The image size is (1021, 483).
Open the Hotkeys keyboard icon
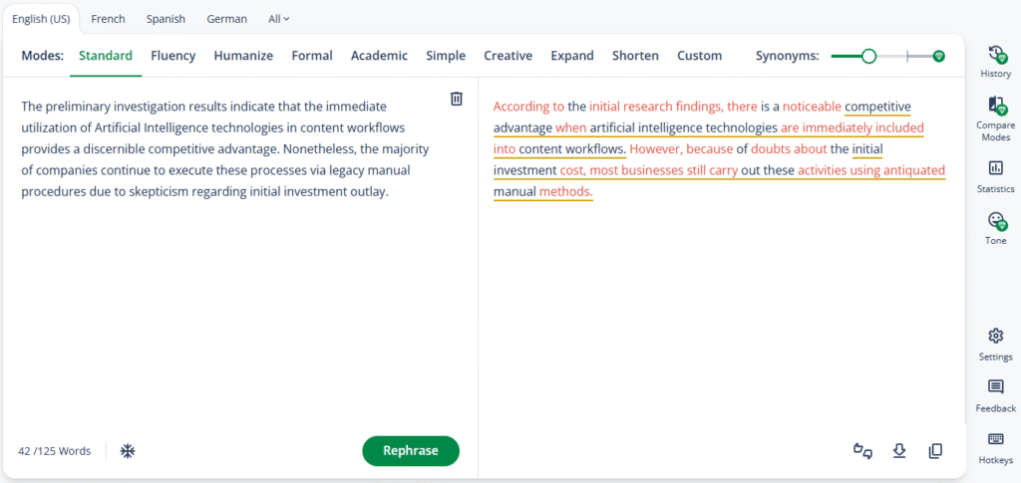tap(995, 439)
